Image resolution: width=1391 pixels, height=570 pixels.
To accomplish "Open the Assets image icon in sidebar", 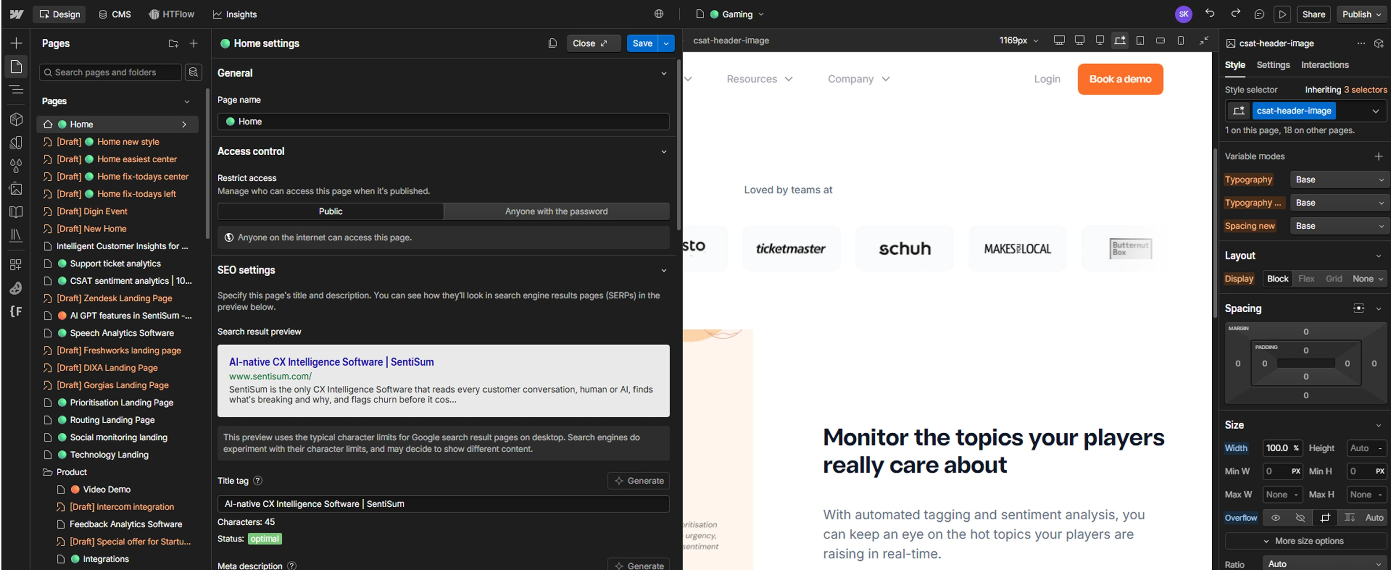I will click(x=16, y=188).
